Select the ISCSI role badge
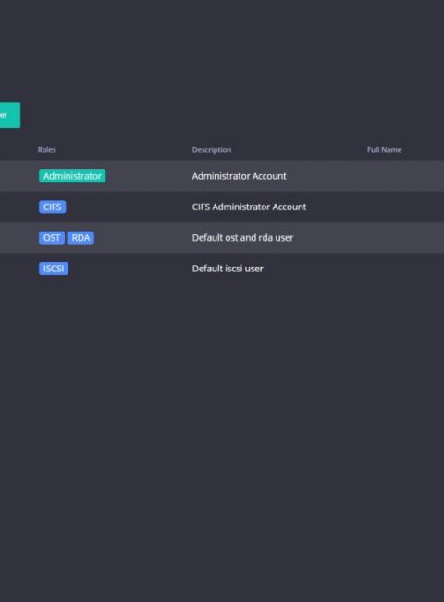444x602 pixels. point(54,269)
